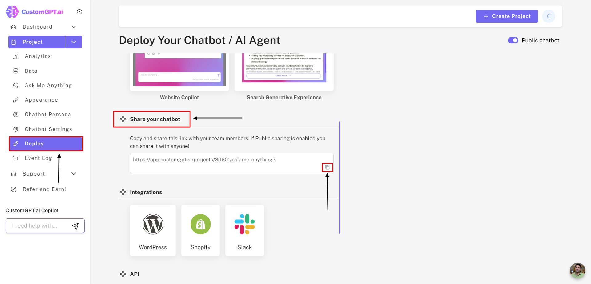
Task: Click the Refer and Earn icon
Action: [x=14, y=189]
